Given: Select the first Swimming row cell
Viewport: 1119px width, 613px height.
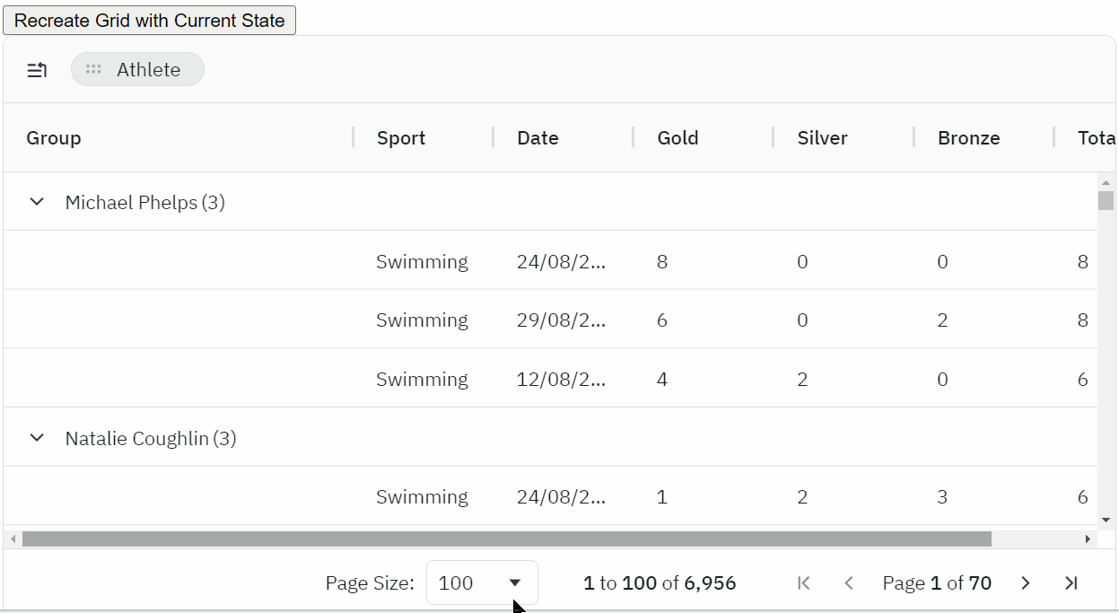Looking at the screenshot, I should (422, 262).
